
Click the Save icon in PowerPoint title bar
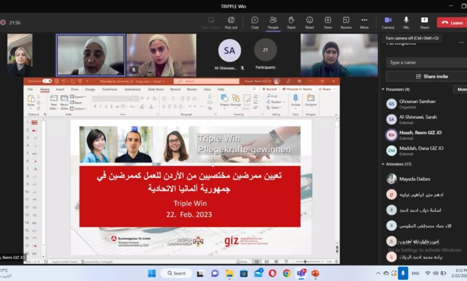click(57, 81)
